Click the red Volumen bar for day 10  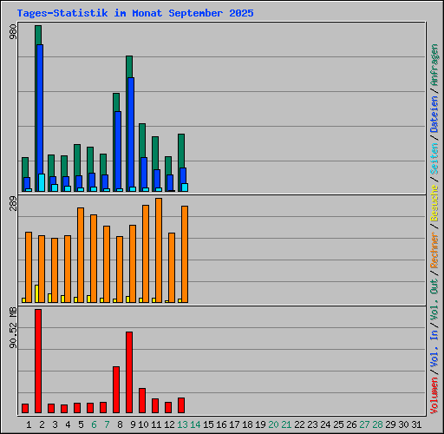[142, 400]
